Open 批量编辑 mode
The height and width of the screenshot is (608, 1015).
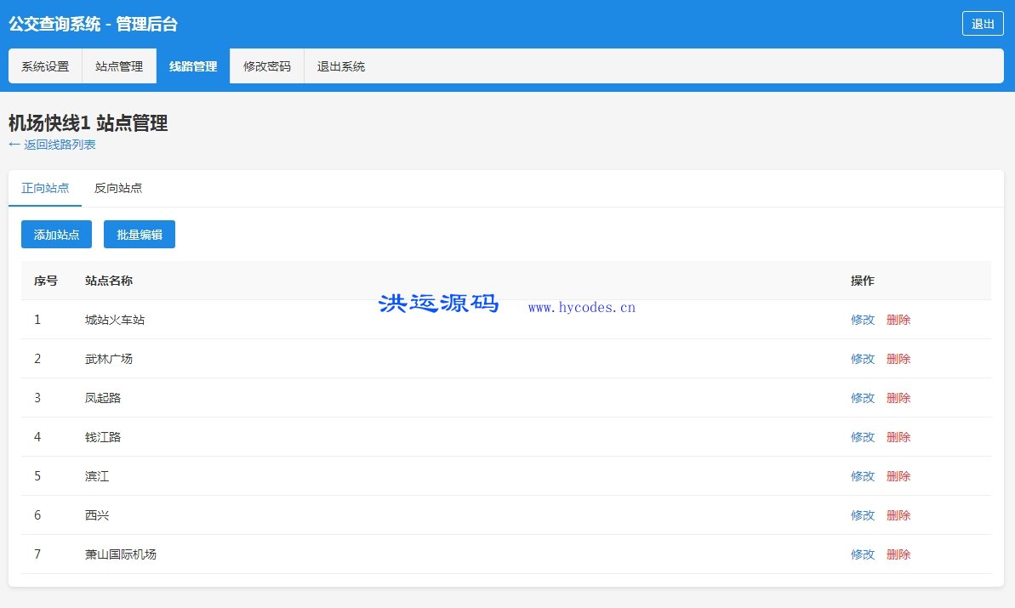(139, 234)
